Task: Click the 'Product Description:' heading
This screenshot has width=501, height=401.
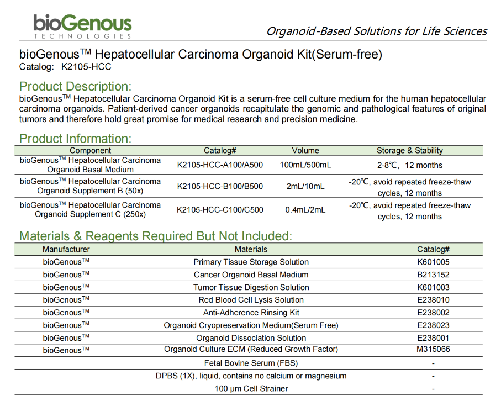Action: point(75,86)
